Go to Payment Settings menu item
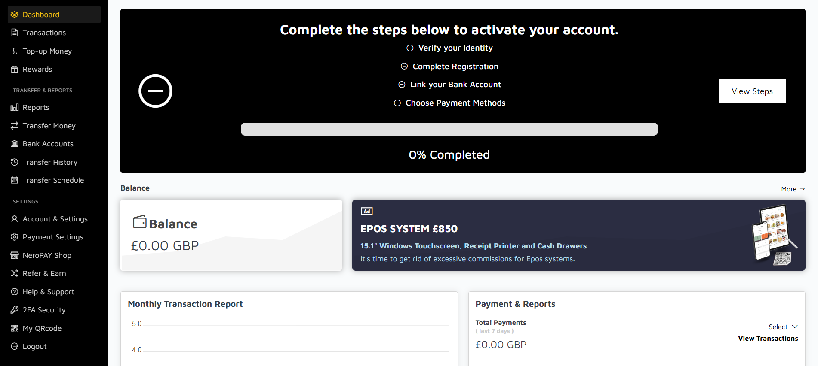The width and height of the screenshot is (818, 366). (52, 237)
